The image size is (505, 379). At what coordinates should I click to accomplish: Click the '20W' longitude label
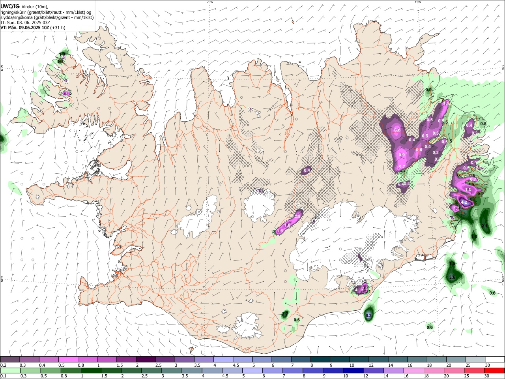tap(210, 2)
